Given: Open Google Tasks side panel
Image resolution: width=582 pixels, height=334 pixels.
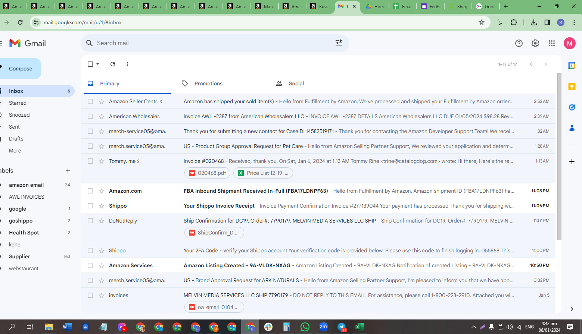Looking at the screenshot, I should [x=572, y=107].
